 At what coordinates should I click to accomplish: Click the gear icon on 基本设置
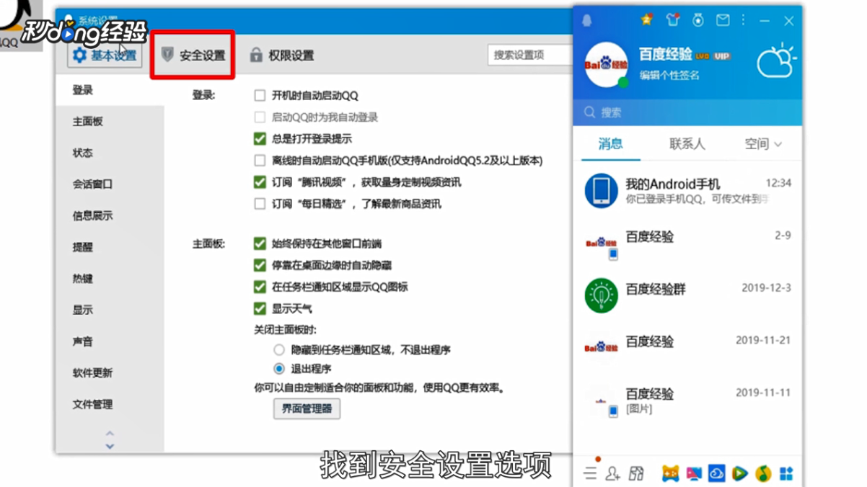pyautogui.click(x=79, y=55)
